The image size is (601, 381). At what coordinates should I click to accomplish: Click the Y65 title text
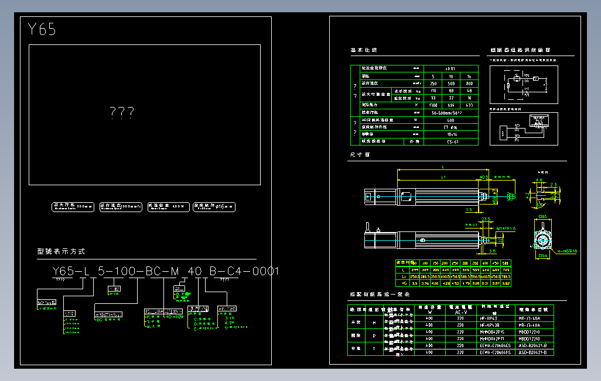[42, 29]
